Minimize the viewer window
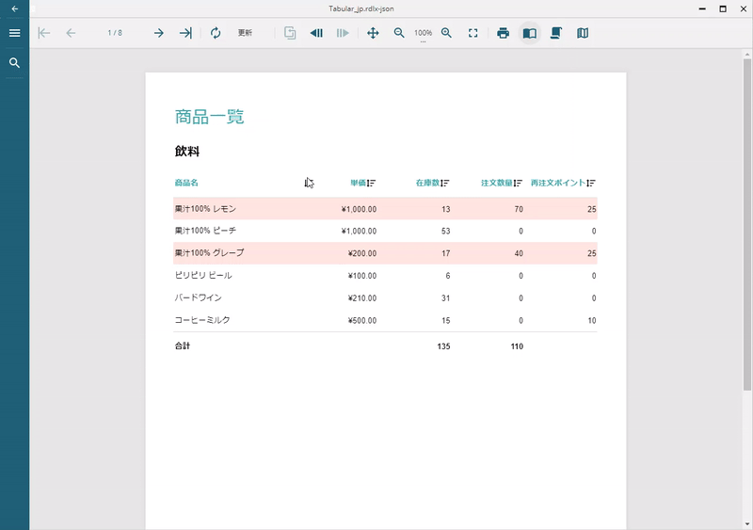Image resolution: width=753 pixels, height=530 pixels. tap(702, 8)
